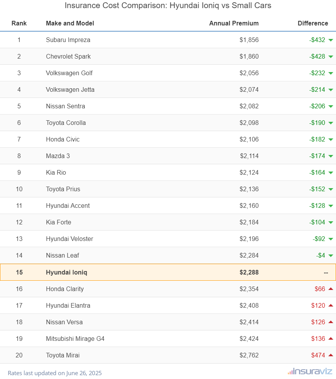The height and width of the screenshot is (379, 336).
Task: Click the -- difference in Ioniq row
Action: (x=326, y=273)
